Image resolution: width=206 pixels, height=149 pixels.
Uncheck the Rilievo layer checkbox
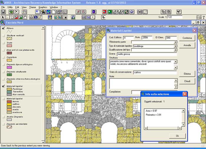3,28
